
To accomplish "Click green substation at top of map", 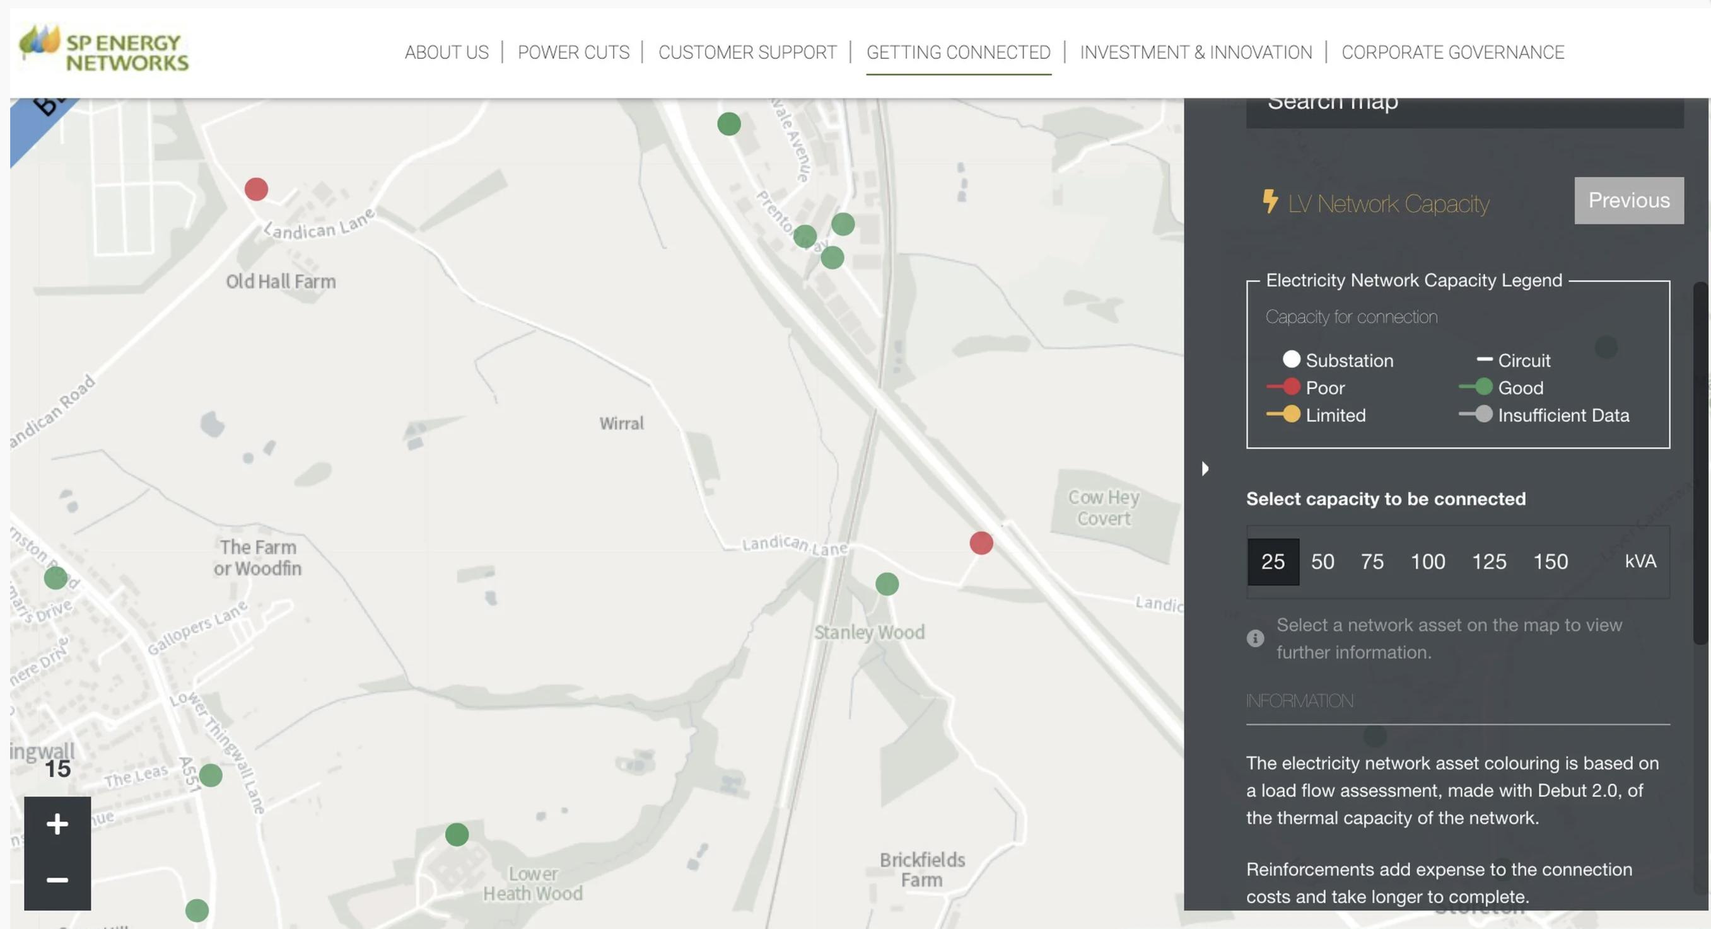I will (x=728, y=124).
